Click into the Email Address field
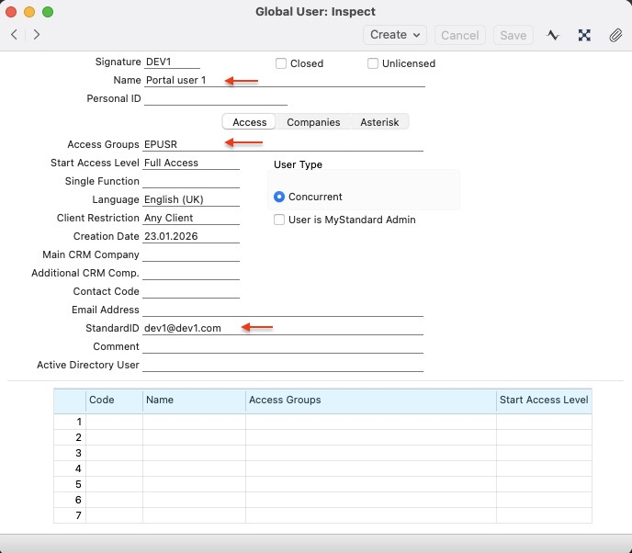 (x=283, y=310)
